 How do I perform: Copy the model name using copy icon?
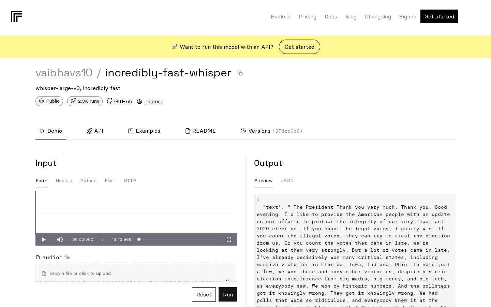240,73
